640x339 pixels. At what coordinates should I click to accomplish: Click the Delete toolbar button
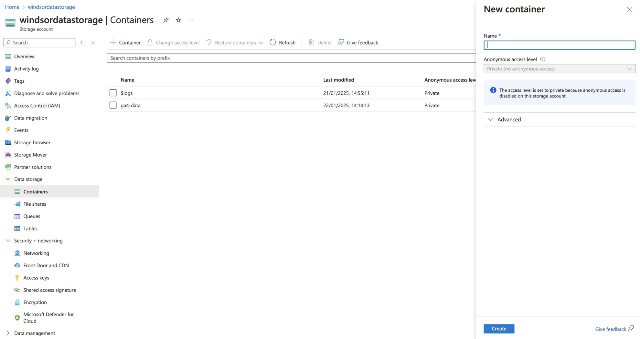[x=320, y=43]
